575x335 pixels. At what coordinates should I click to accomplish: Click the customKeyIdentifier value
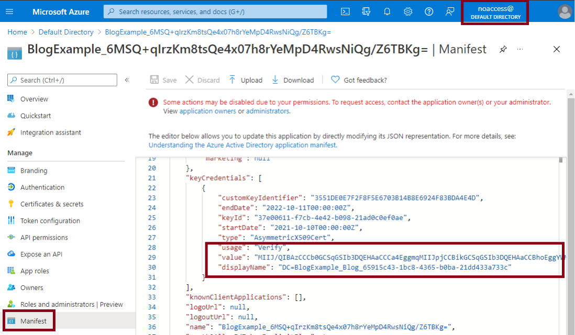tap(395, 198)
